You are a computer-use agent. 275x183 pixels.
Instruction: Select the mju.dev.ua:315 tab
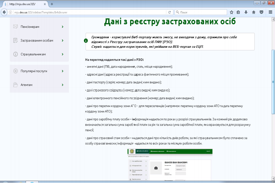25,4
